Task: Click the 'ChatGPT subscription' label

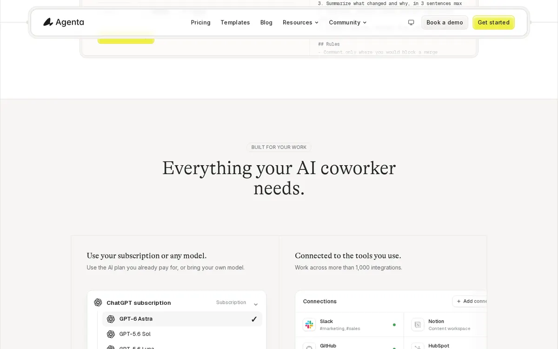Action: (139, 303)
